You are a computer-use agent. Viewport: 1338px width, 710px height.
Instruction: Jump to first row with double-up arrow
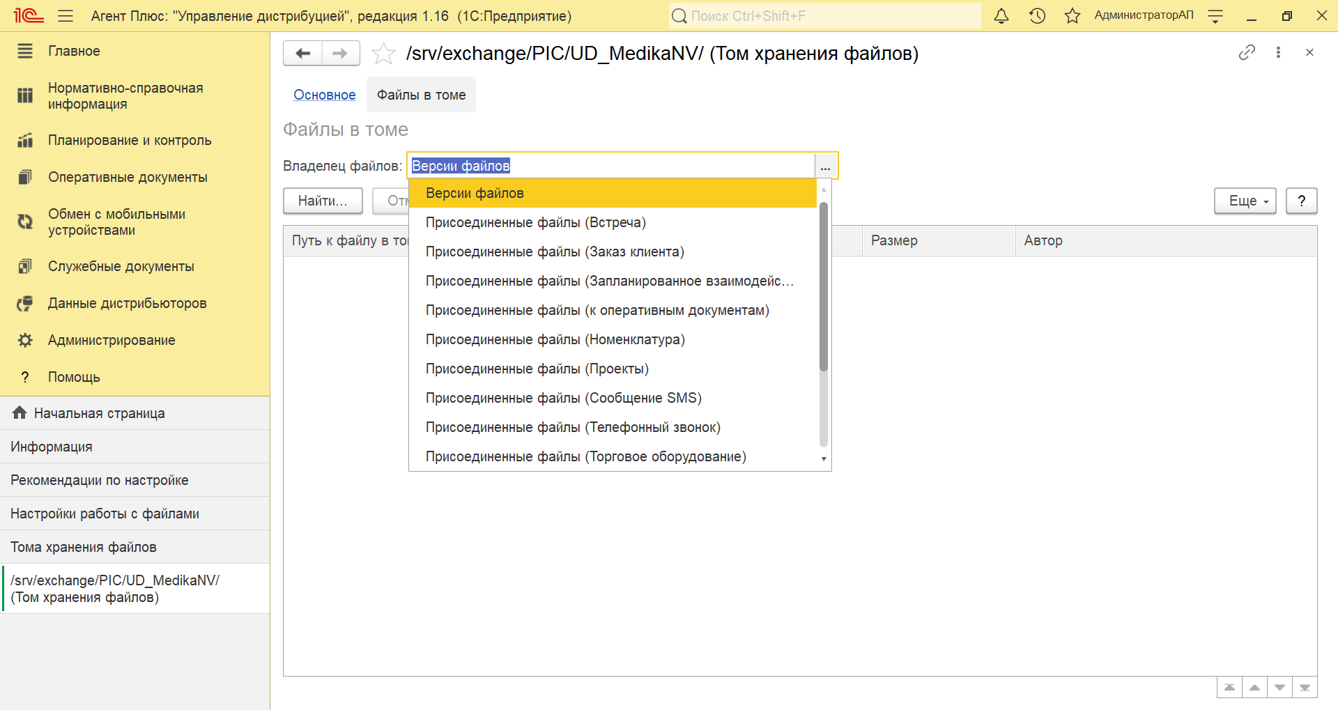1229,688
